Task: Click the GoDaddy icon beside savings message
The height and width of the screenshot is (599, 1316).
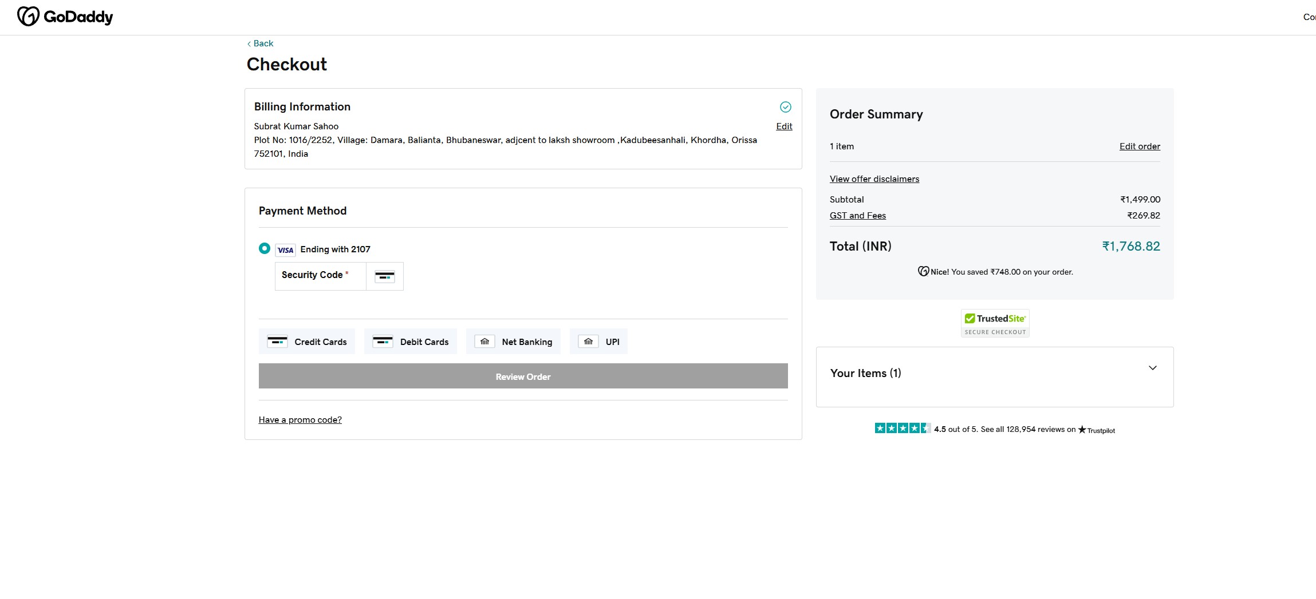Action: click(923, 272)
